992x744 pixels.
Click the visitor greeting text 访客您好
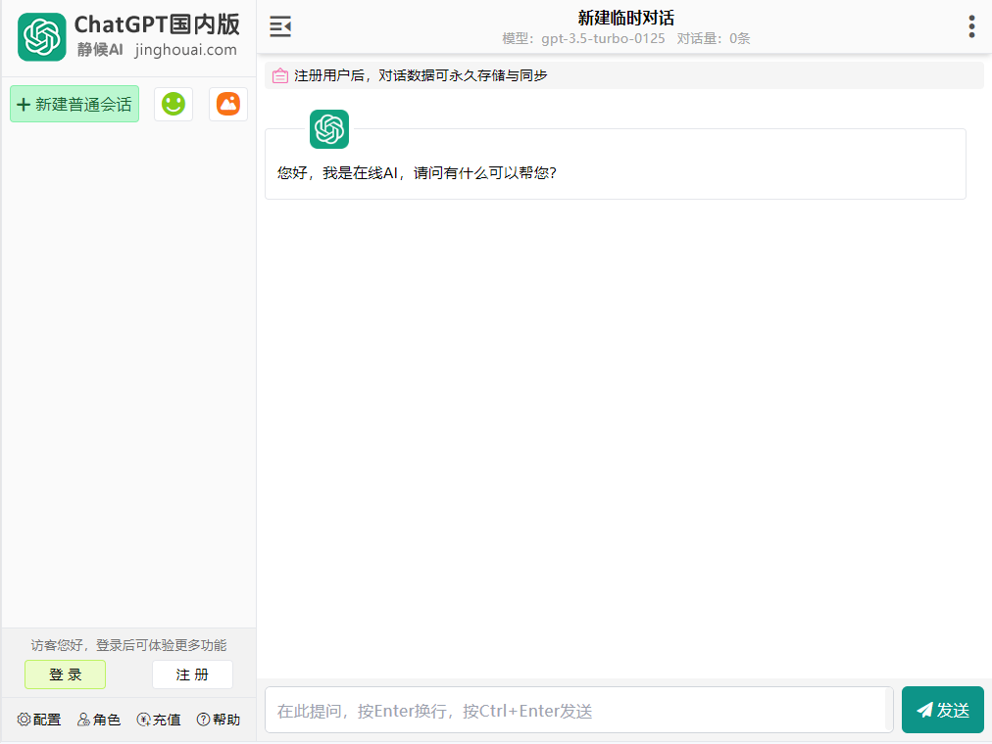(x=129, y=645)
